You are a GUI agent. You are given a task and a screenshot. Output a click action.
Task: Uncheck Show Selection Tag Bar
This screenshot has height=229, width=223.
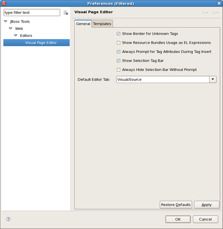[x=119, y=61]
